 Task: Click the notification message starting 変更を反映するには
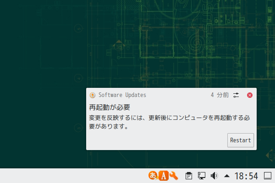tap(170, 122)
